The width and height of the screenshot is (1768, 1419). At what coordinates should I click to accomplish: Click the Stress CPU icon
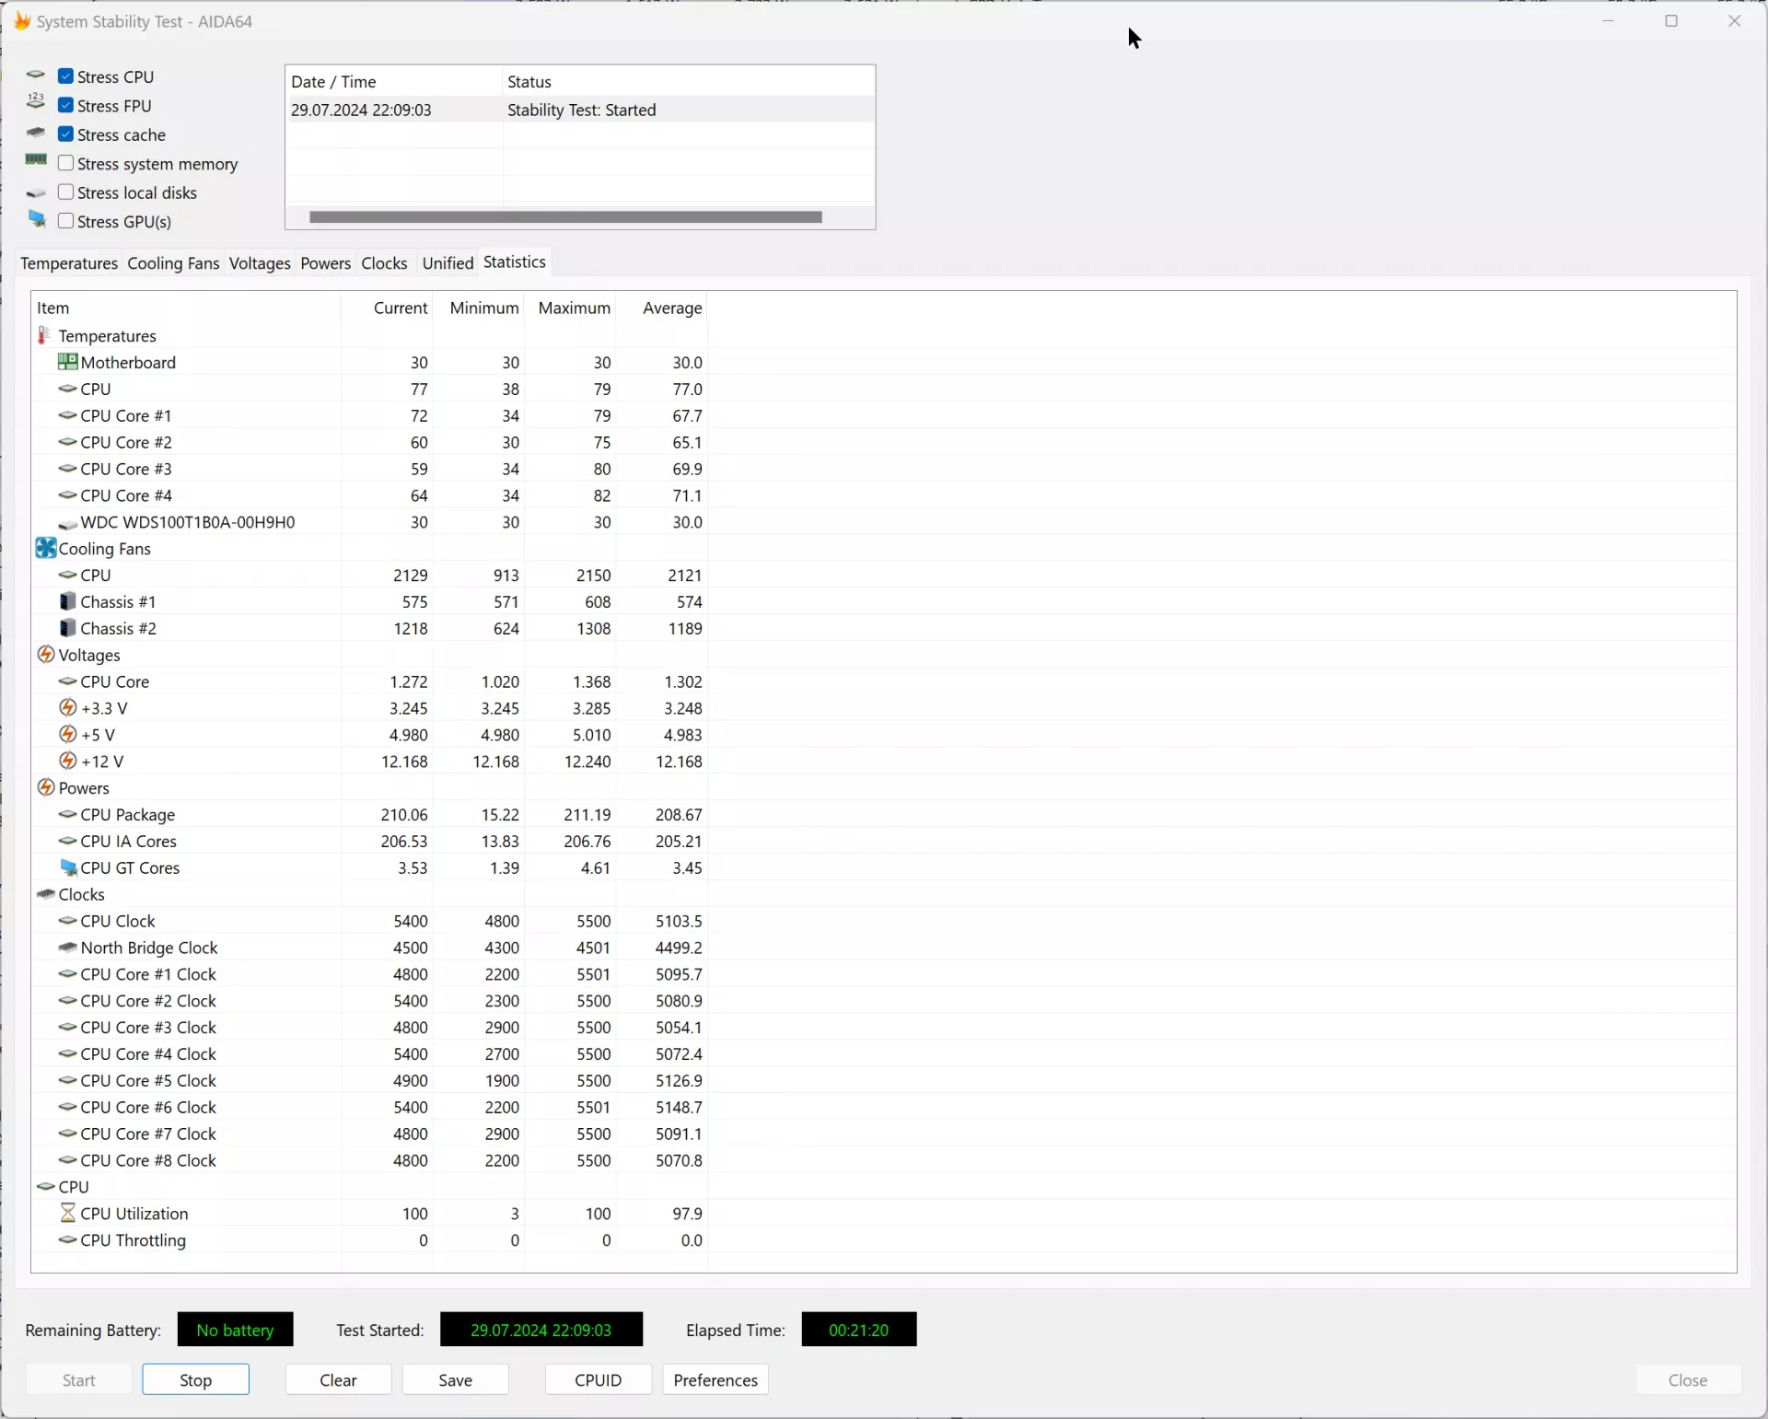[36, 76]
